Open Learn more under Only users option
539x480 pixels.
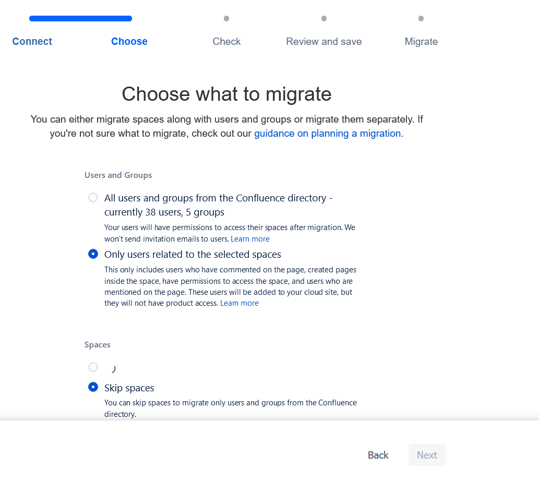tap(239, 303)
